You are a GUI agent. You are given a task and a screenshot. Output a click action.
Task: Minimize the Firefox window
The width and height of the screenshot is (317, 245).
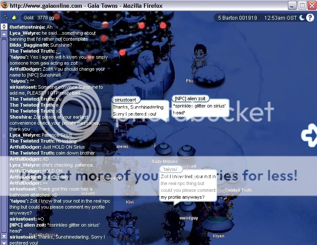coord(292,6)
